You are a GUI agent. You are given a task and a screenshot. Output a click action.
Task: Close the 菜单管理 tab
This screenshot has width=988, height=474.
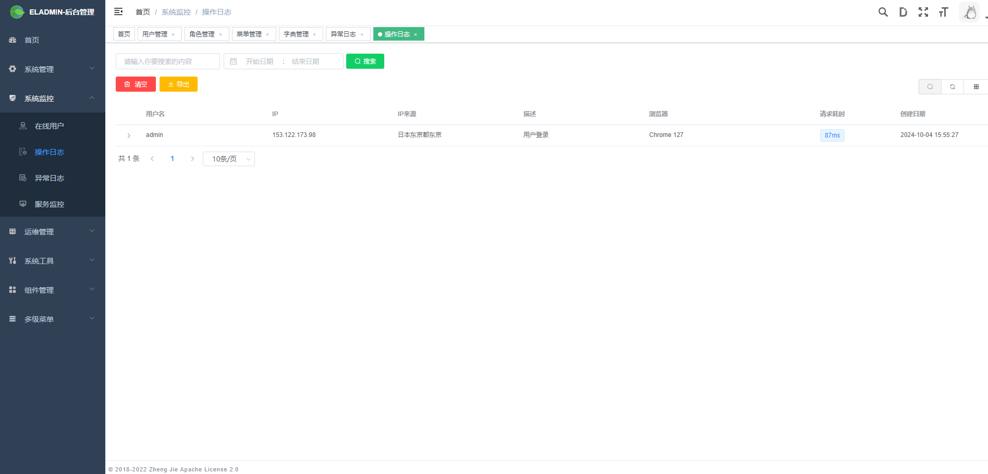(267, 34)
